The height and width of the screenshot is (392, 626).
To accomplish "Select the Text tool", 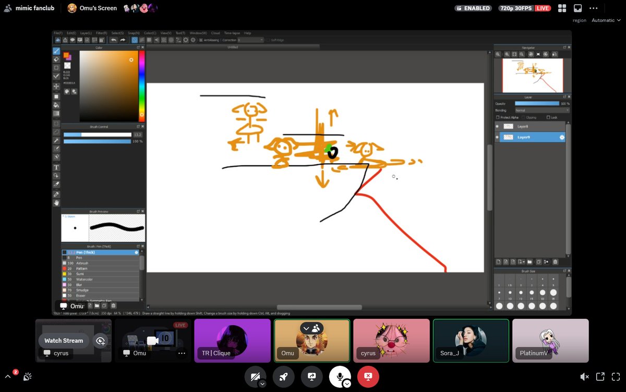I will point(56,167).
